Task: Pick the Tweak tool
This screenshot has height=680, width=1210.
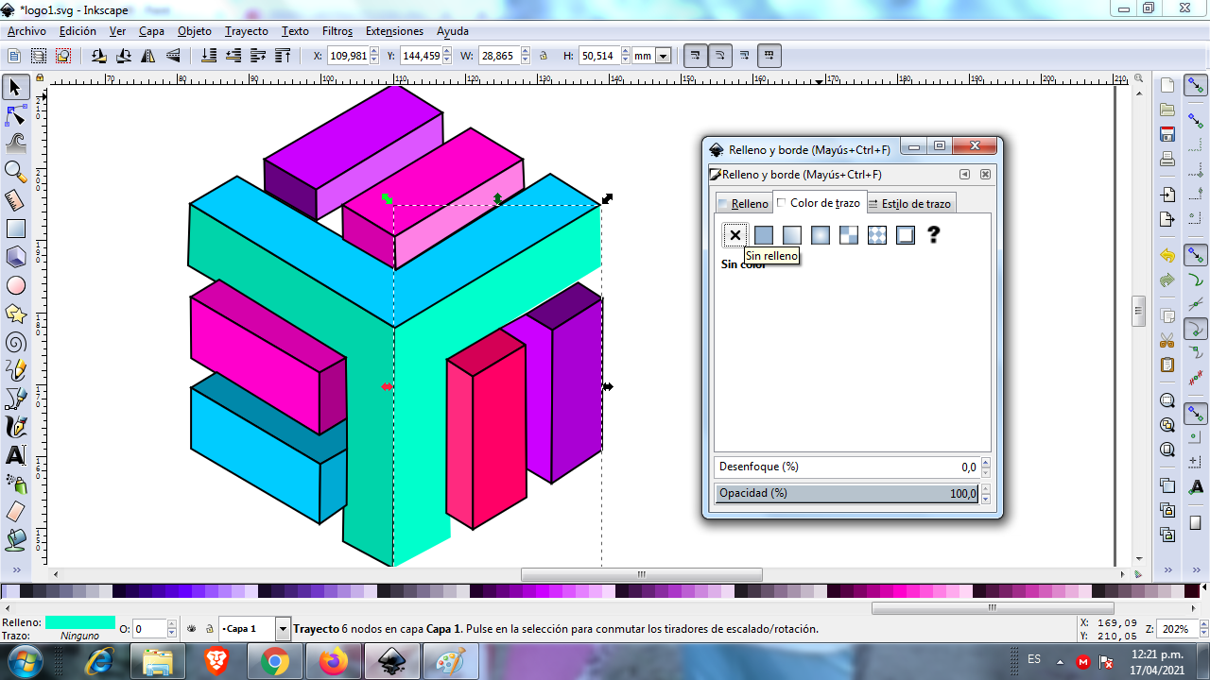Action: click(x=15, y=144)
